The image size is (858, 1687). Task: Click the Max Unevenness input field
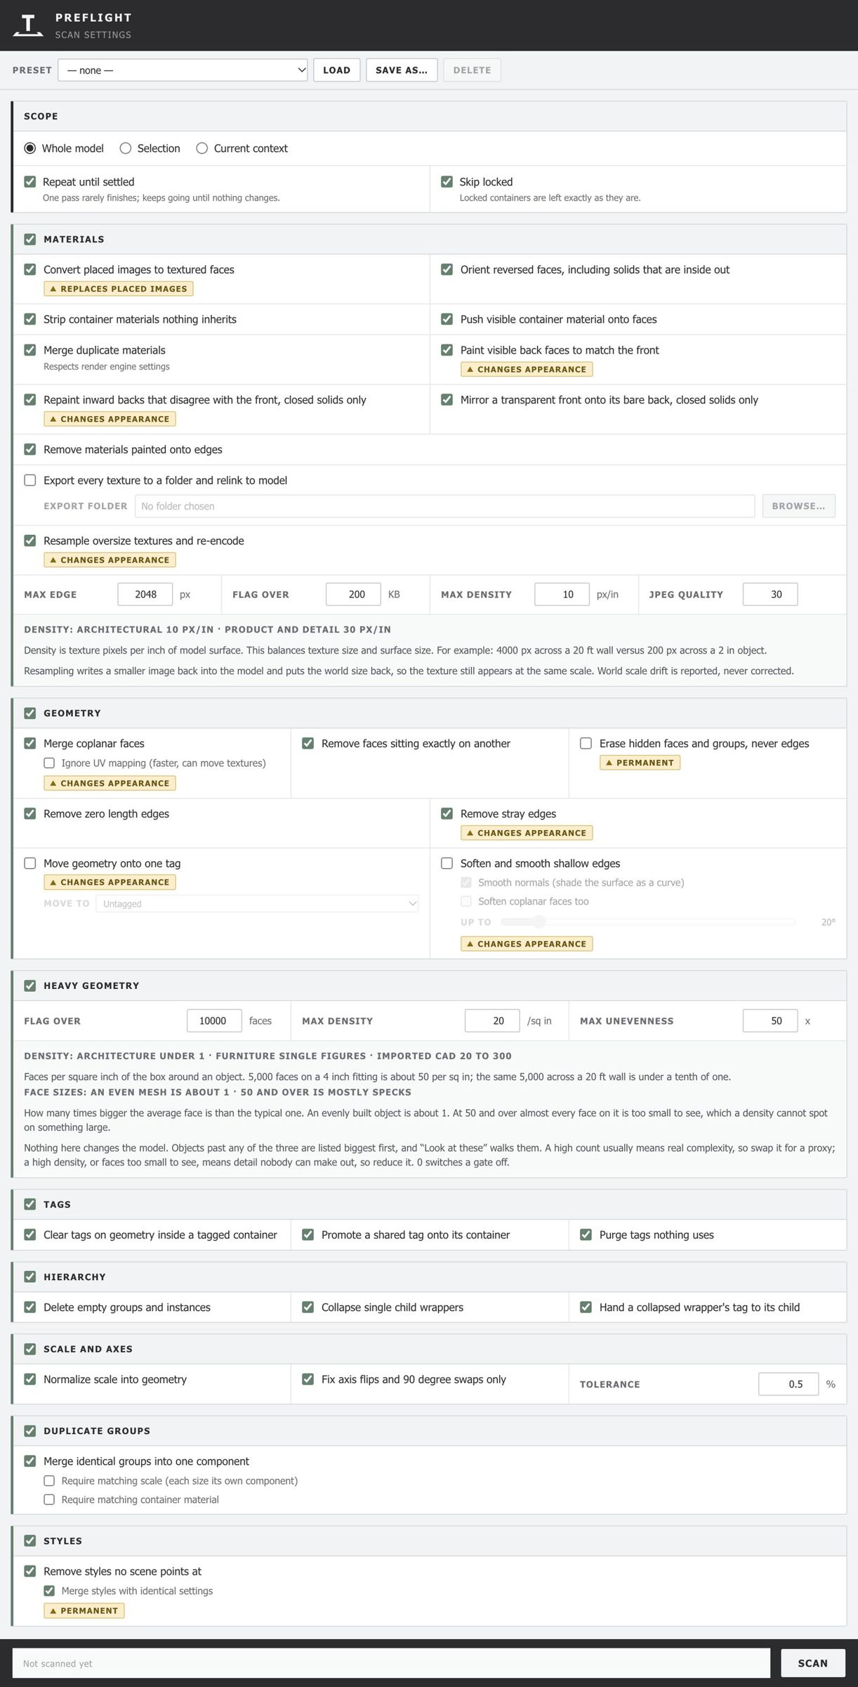(x=770, y=1021)
